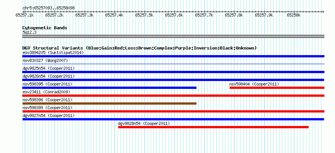Select the blue bar under esv3894205

(x=173, y=56)
